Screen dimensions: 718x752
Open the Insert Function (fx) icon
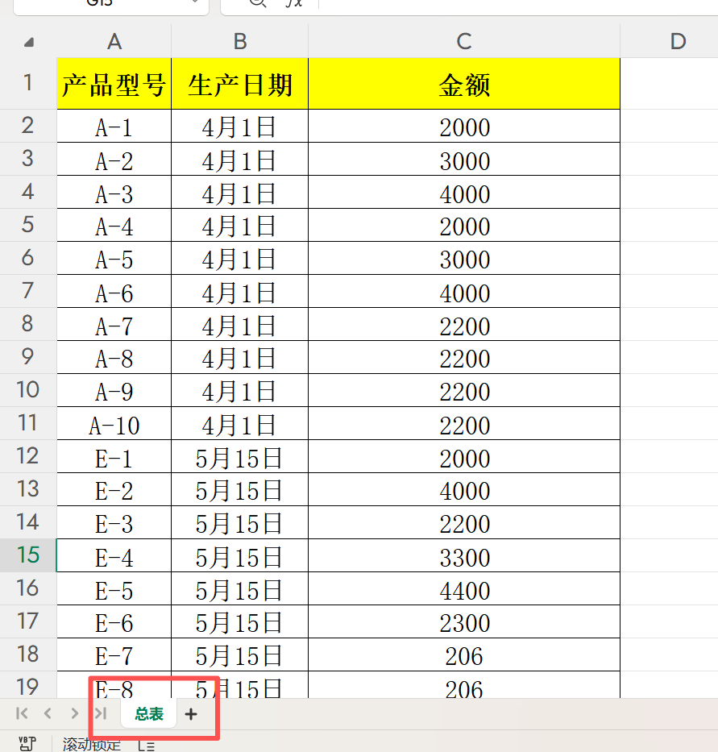292,3
